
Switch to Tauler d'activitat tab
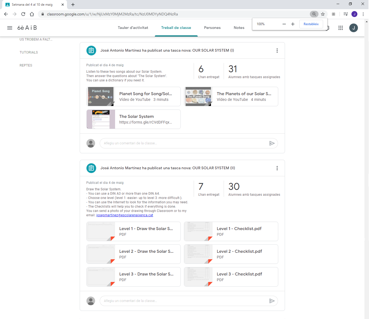[x=133, y=28]
